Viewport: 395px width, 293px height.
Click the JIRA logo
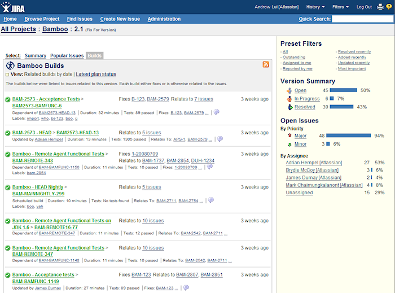[x=13, y=7]
